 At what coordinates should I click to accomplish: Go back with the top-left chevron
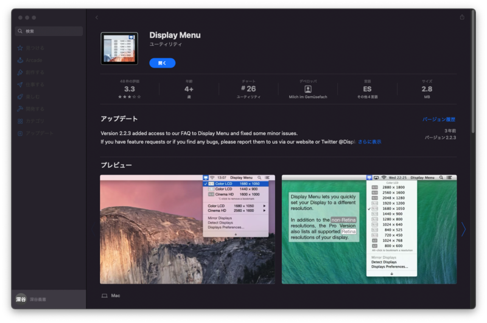tap(97, 18)
